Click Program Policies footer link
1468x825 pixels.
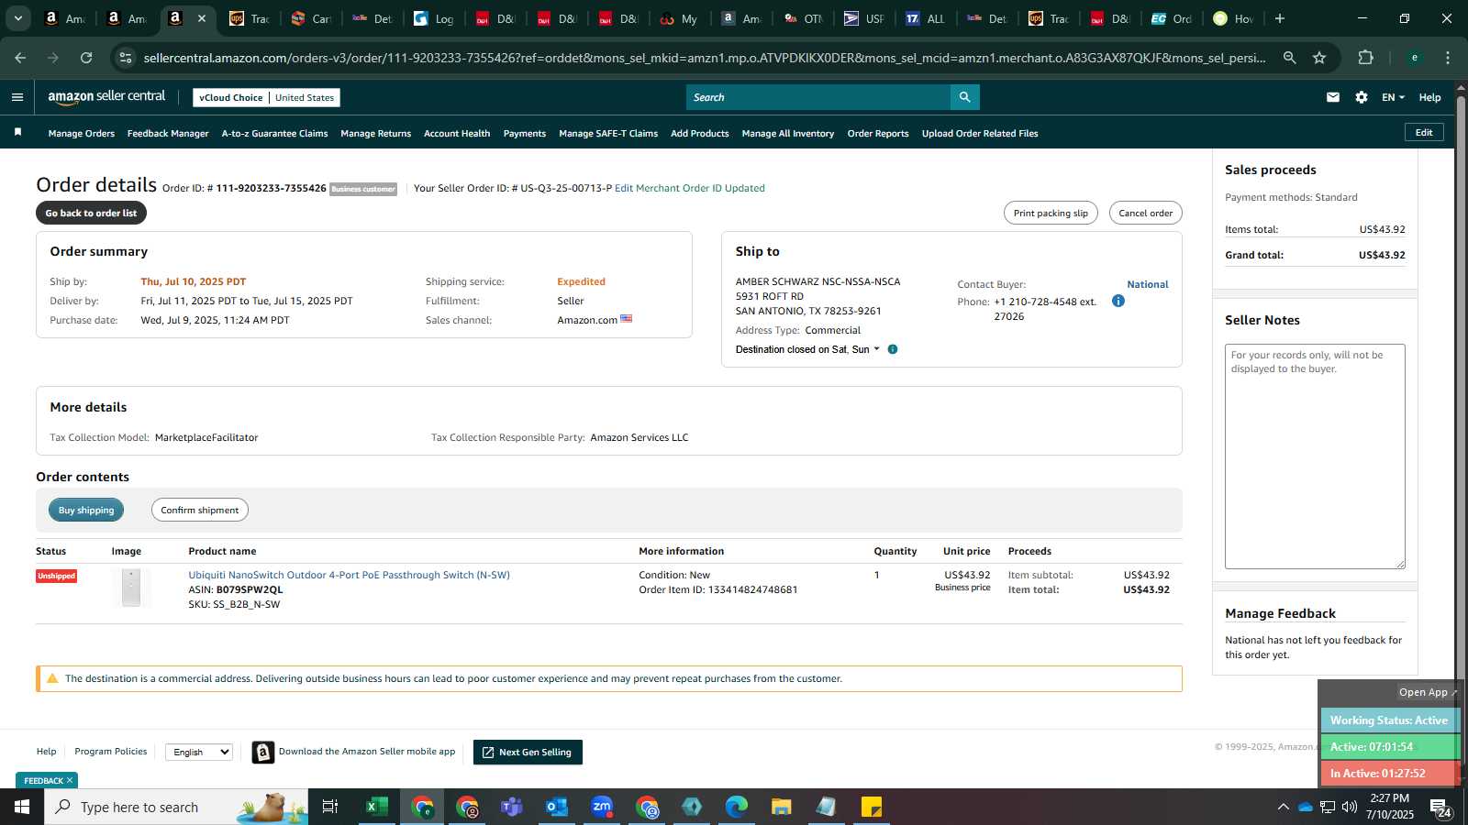pyautogui.click(x=110, y=751)
